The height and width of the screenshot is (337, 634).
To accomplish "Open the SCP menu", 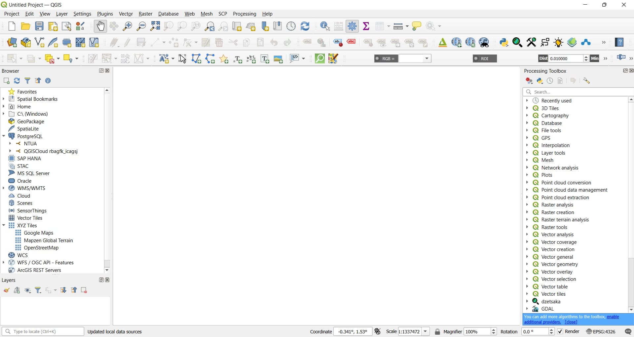I will pyautogui.click(x=223, y=14).
